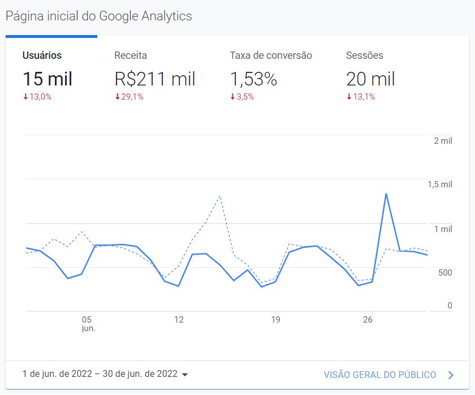
Task: Click the Página inicial do Google Analytics title
Action: pos(98,16)
